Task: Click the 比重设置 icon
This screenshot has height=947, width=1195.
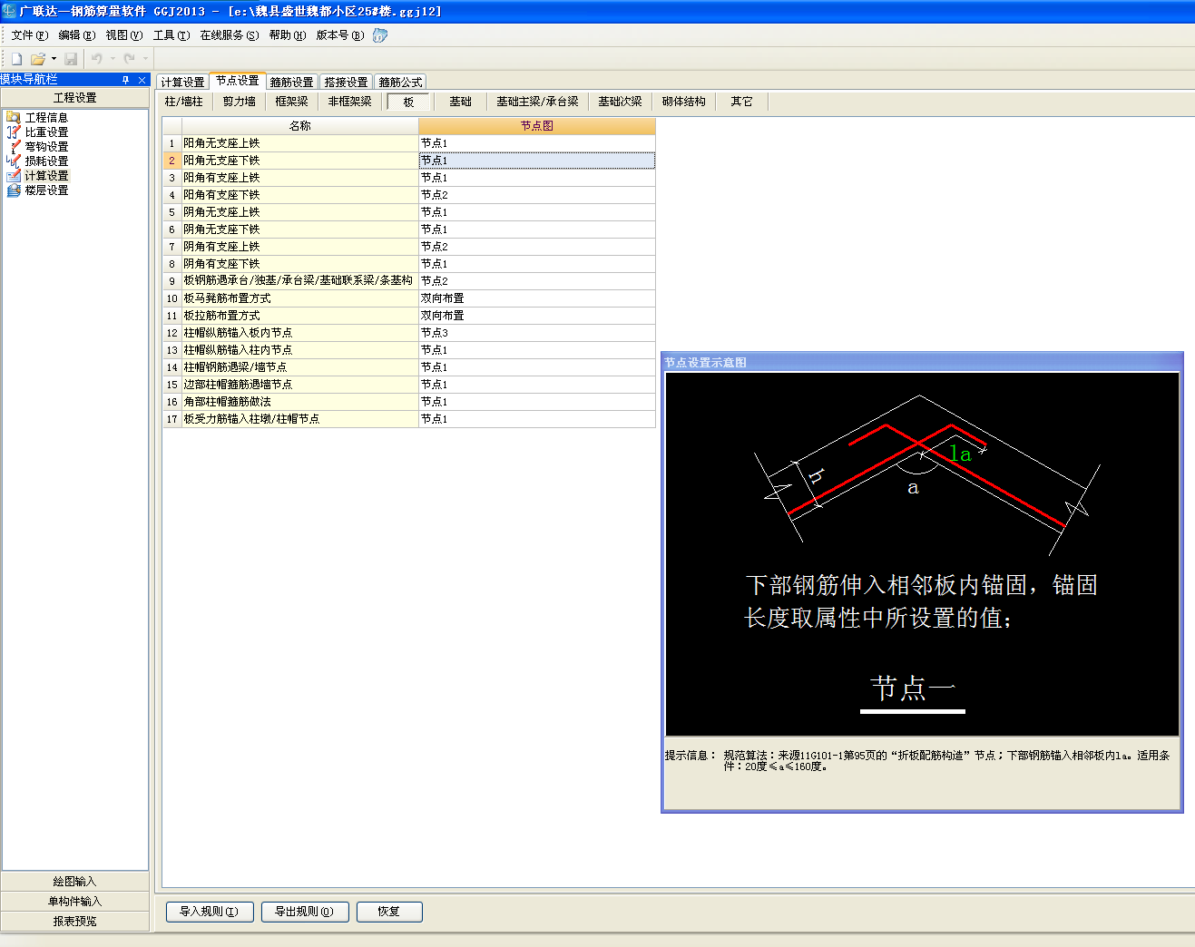Action: click(14, 132)
